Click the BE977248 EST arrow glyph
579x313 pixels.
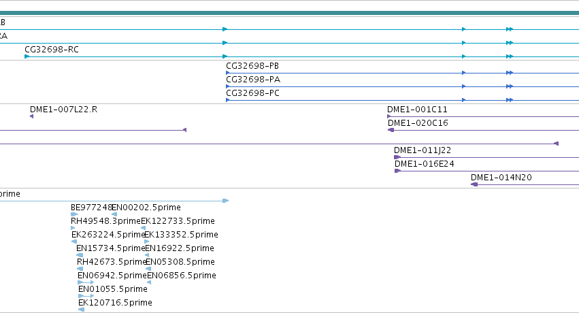click(x=74, y=214)
